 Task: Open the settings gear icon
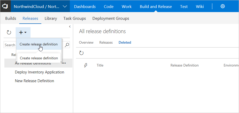pyautogui.click(x=223, y=6)
